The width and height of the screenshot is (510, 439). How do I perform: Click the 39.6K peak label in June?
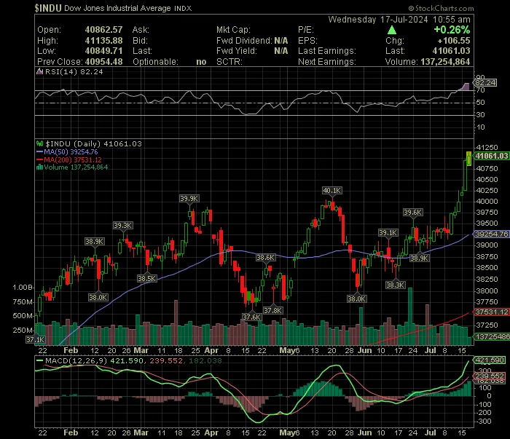coord(413,212)
